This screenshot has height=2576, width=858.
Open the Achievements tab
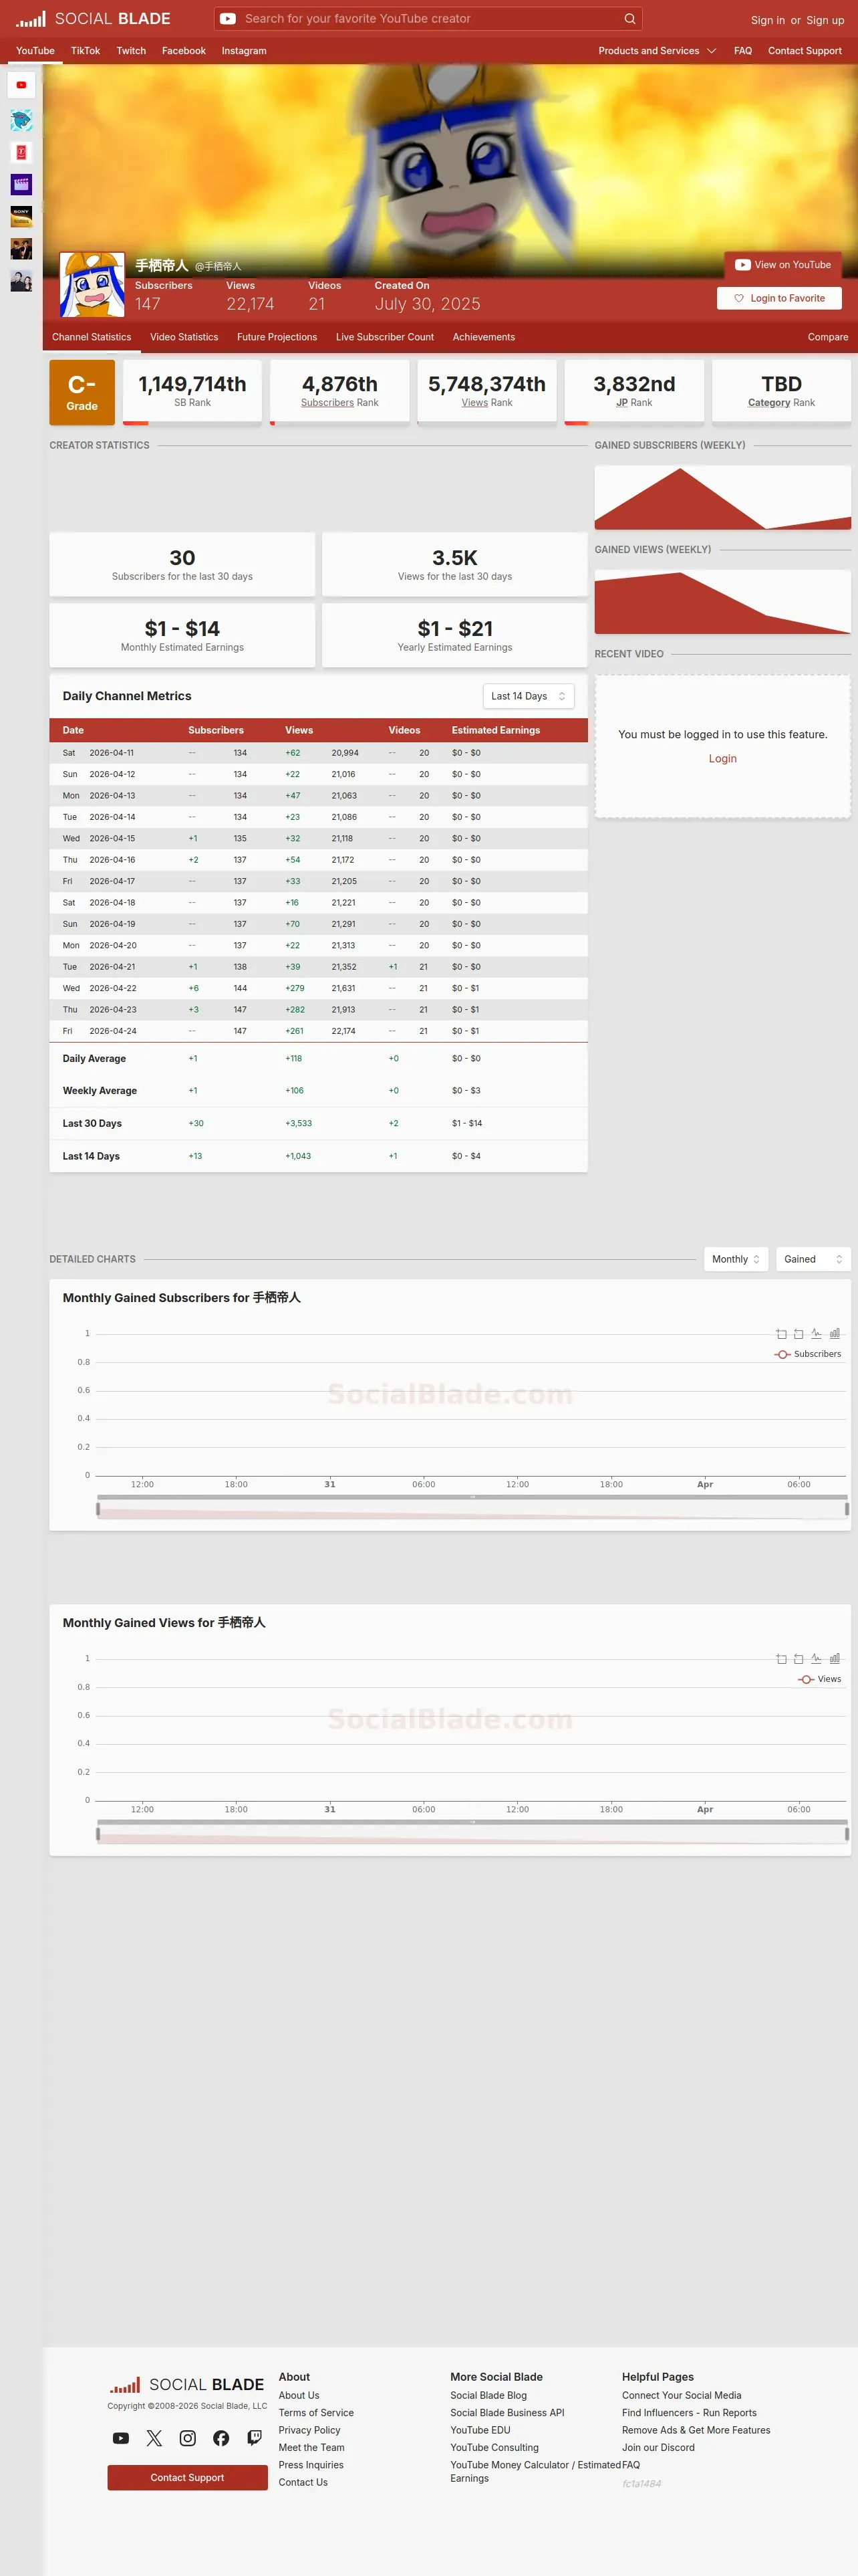pyautogui.click(x=483, y=337)
